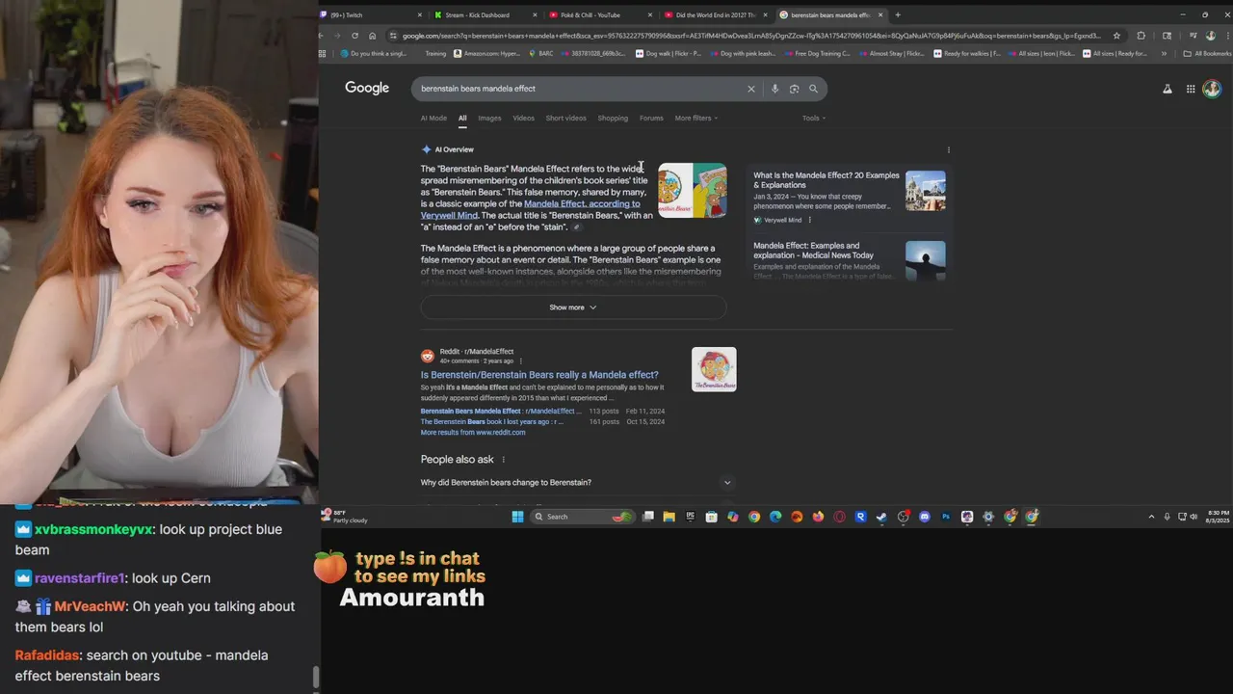The image size is (1233, 694).
Task: Switch to the Twitch browser tab
Action: 371,14
